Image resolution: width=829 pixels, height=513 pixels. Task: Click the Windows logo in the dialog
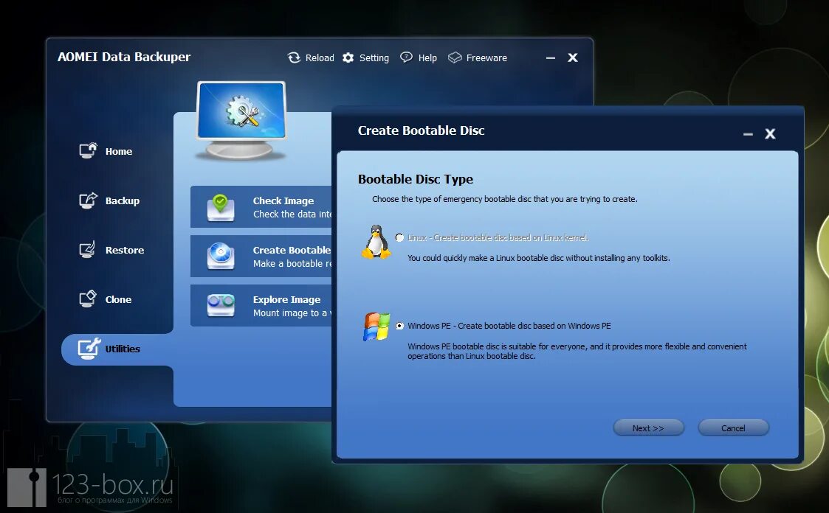(375, 327)
